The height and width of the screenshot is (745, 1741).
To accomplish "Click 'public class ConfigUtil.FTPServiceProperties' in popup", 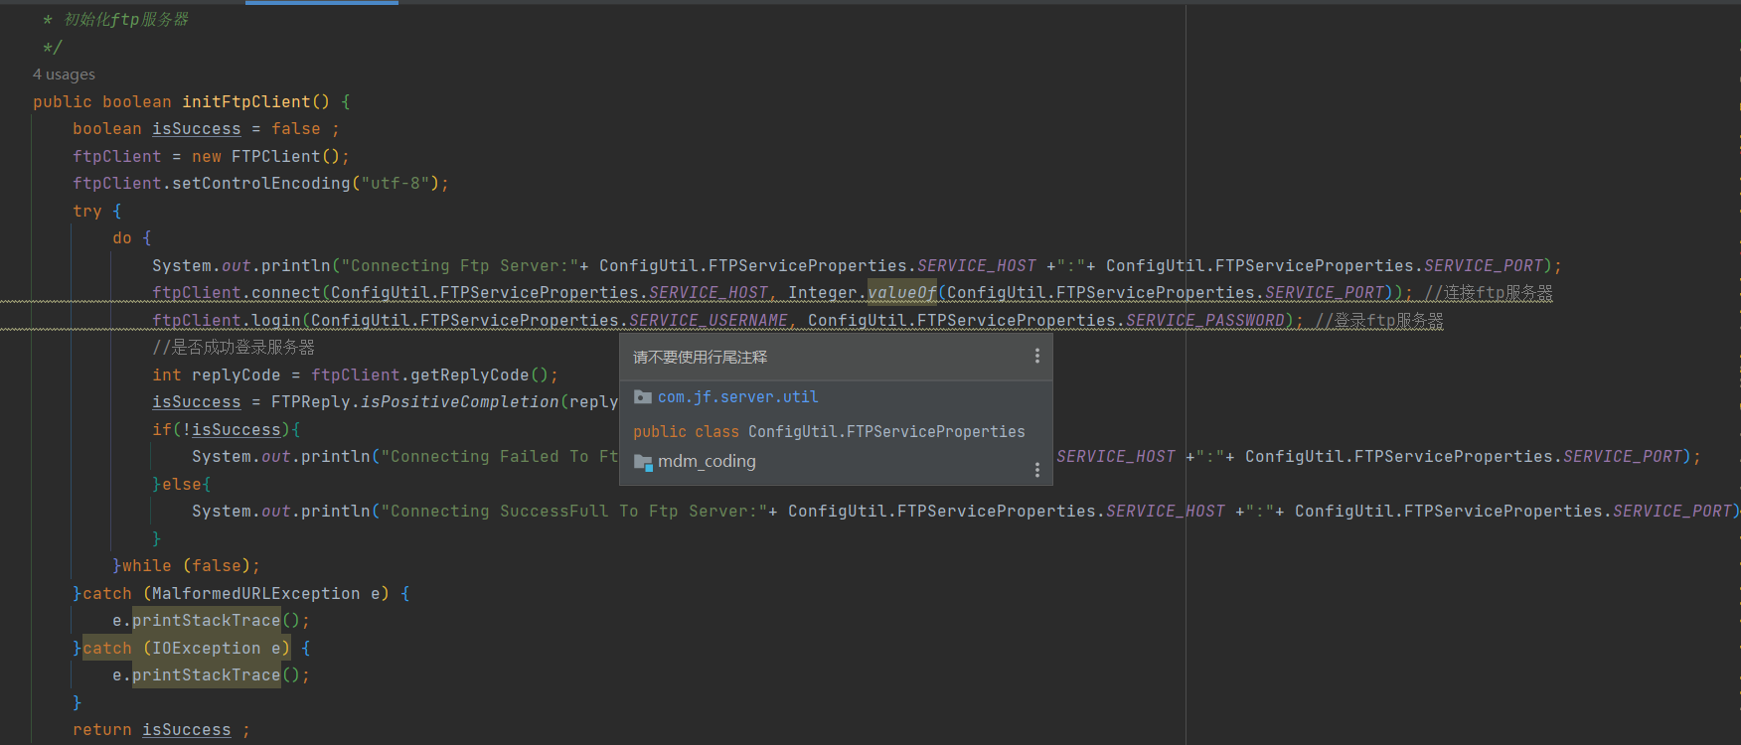I will pos(829,432).
